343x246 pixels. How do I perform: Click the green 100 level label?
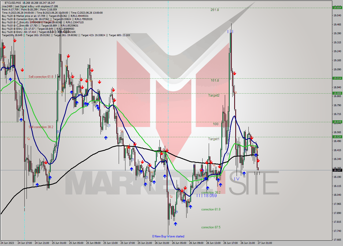[216, 124]
